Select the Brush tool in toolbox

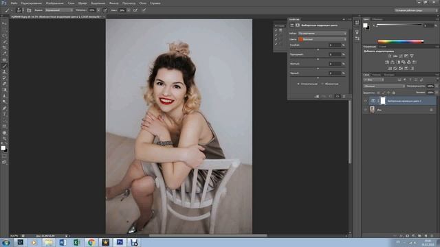click(4, 66)
